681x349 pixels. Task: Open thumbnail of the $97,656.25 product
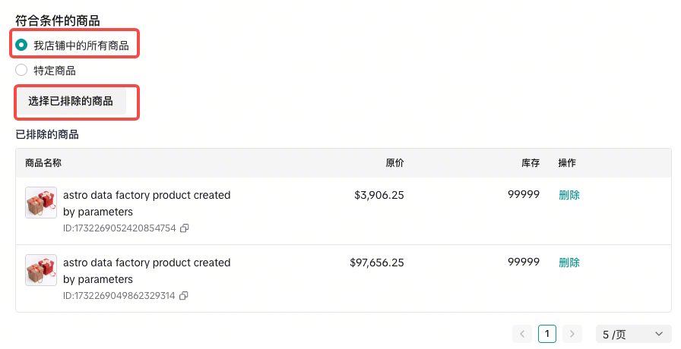pyautogui.click(x=41, y=270)
